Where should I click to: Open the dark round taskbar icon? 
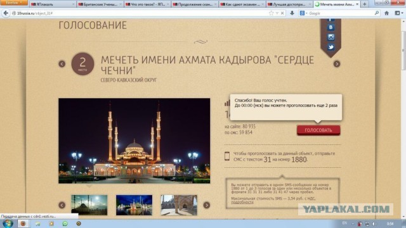(x=79, y=224)
